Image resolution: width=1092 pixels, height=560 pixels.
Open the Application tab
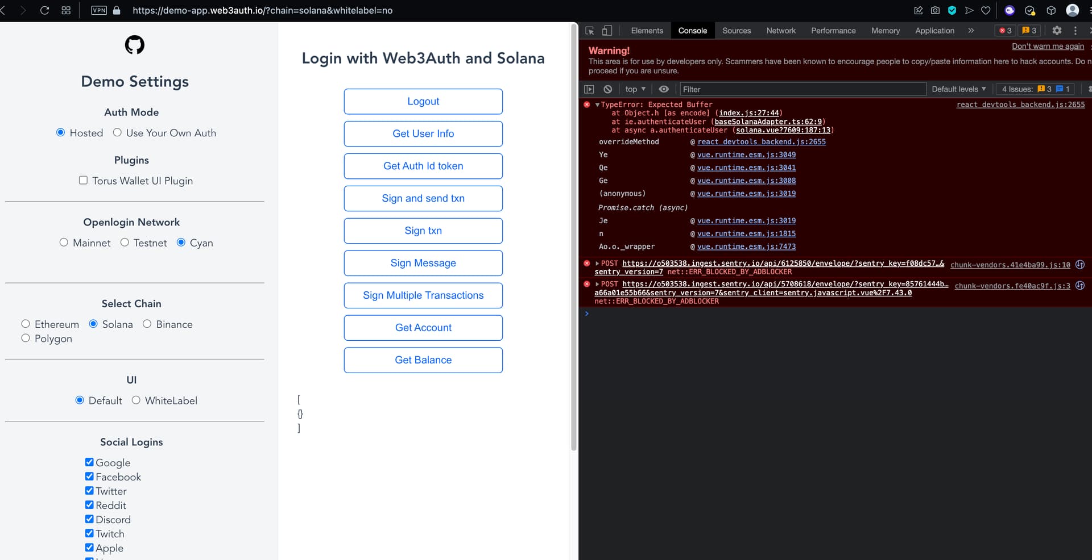[934, 31]
